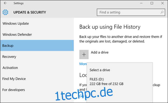
Task: Click the Select a drive popup header
Action: click(100, 70)
